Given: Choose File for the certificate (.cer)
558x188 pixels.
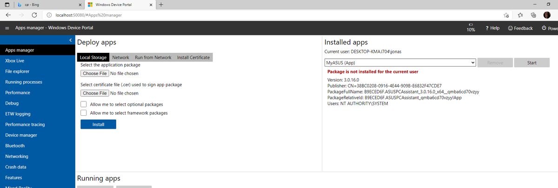Looking at the screenshot, I should (x=95, y=93).
